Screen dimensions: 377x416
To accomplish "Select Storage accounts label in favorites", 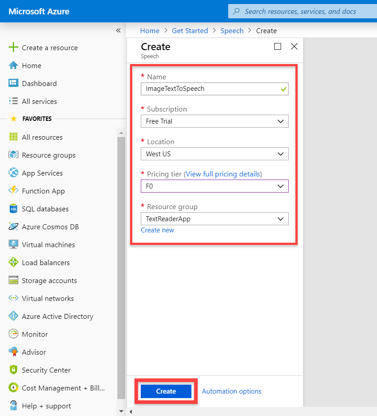I will pyautogui.click(x=49, y=280).
